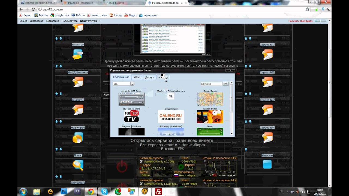
Task: Click the Мы [В]Контакте block icon
Action: pyautogui.click(x=77, y=82)
